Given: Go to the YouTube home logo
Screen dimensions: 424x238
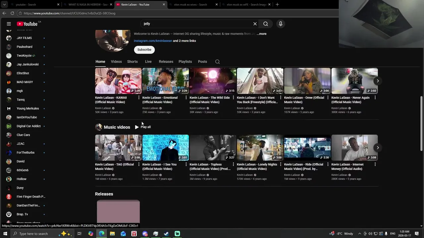Looking at the screenshot, I should (27, 24).
